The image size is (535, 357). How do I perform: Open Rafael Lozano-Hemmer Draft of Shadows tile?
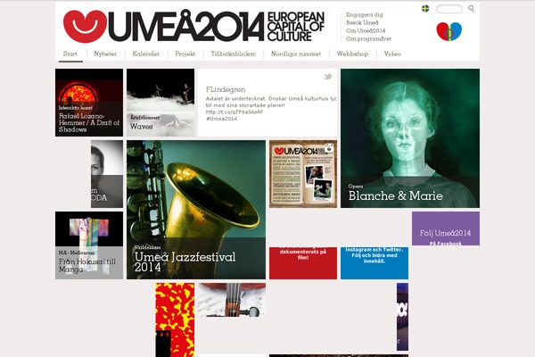[x=89, y=103]
